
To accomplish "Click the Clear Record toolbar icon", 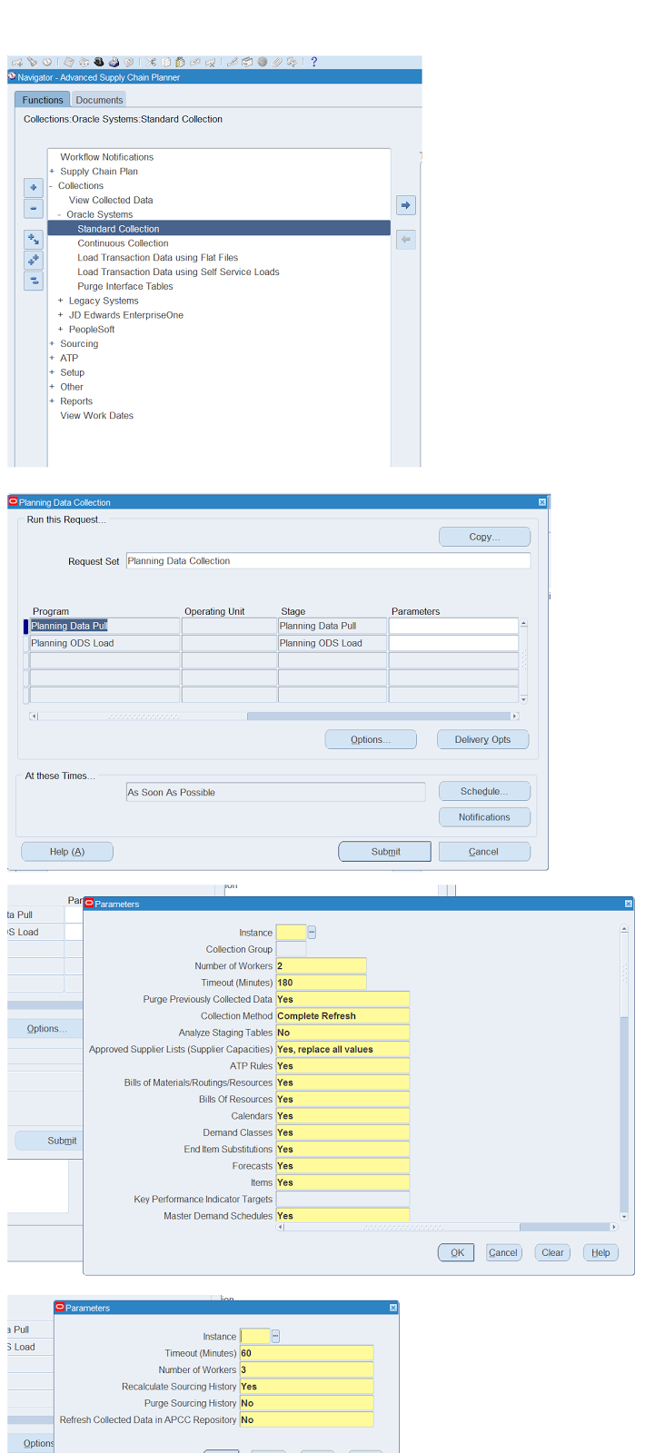I will pyautogui.click(x=194, y=62).
